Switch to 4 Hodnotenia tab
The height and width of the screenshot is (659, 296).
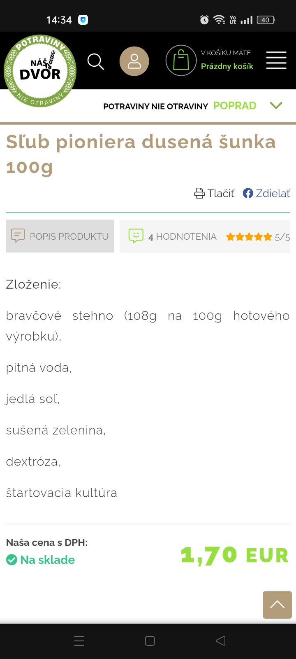coord(182,236)
